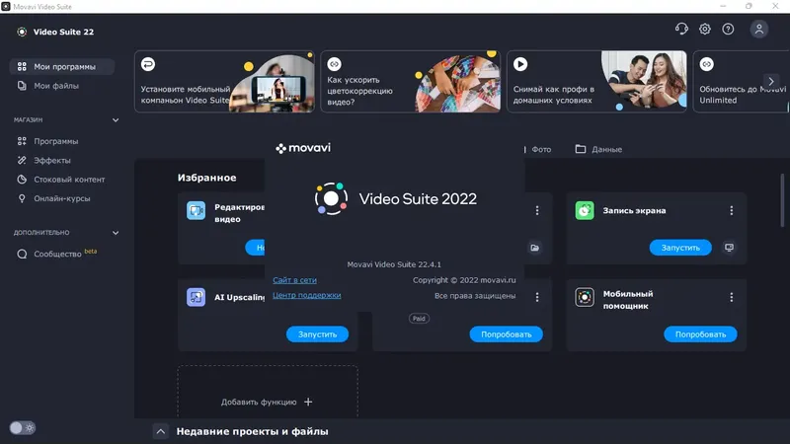Launch AI Upscaling with Запустить button
Image resolution: width=790 pixels, height=444 pixels.
click(317, 334)
